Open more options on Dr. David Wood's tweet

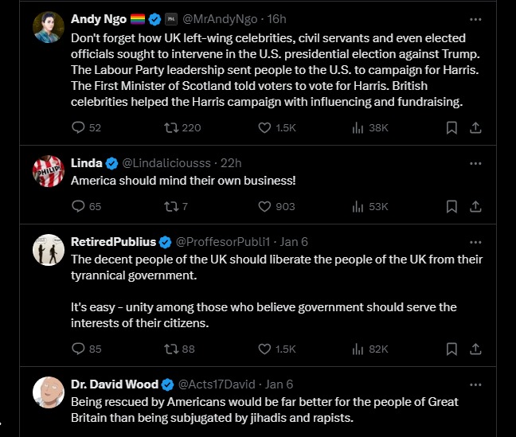(x=475, y=383)
